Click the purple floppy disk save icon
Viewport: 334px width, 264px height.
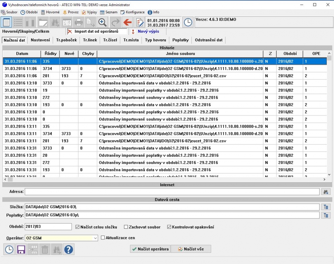tap(21, 249)
